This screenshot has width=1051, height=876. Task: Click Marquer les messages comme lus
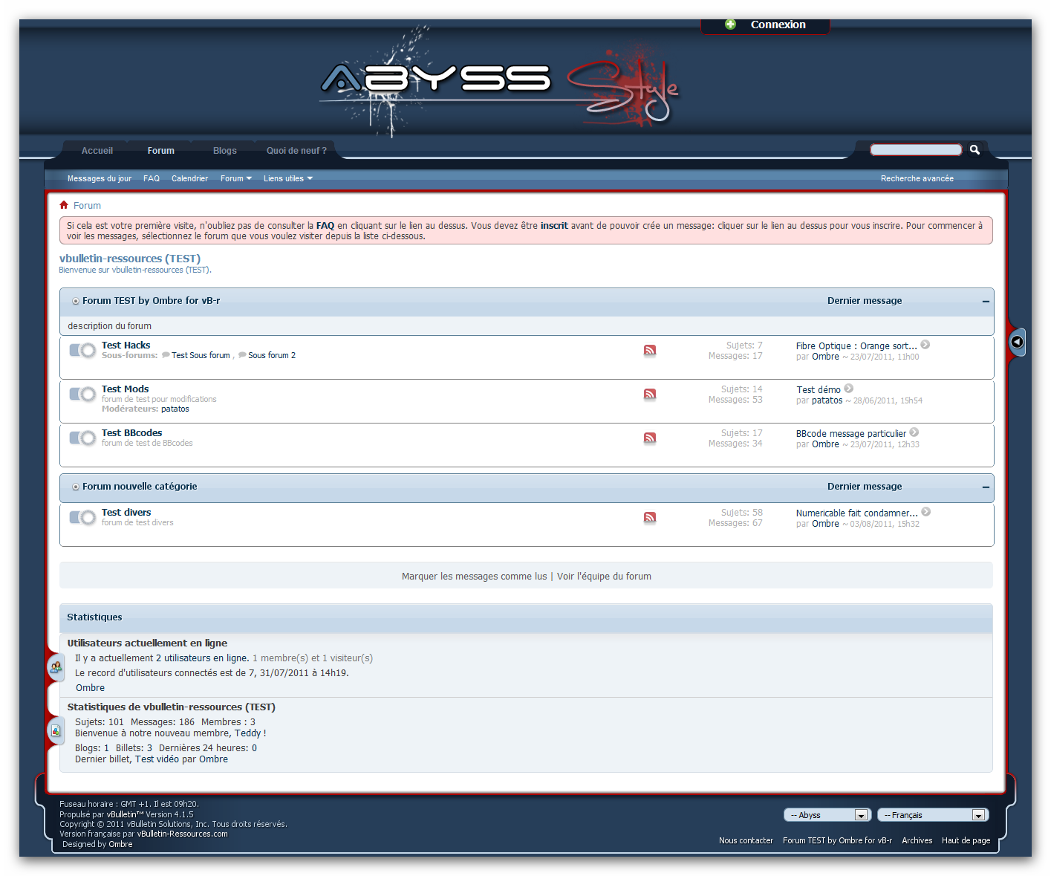pos(475,577)
